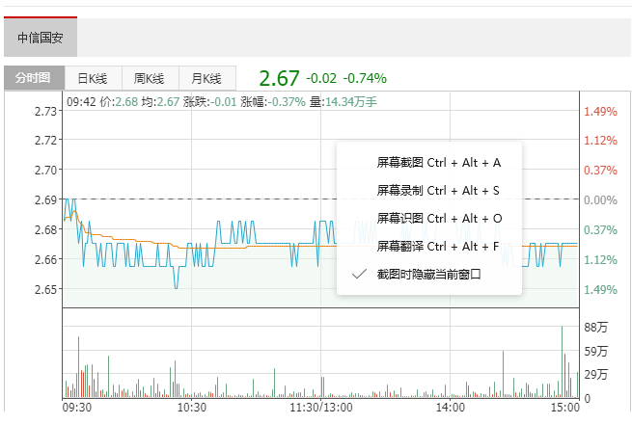Pick the 屏幕翻译 menu option
The width and height of the screenshot is (632, 424).
point(438,246)
